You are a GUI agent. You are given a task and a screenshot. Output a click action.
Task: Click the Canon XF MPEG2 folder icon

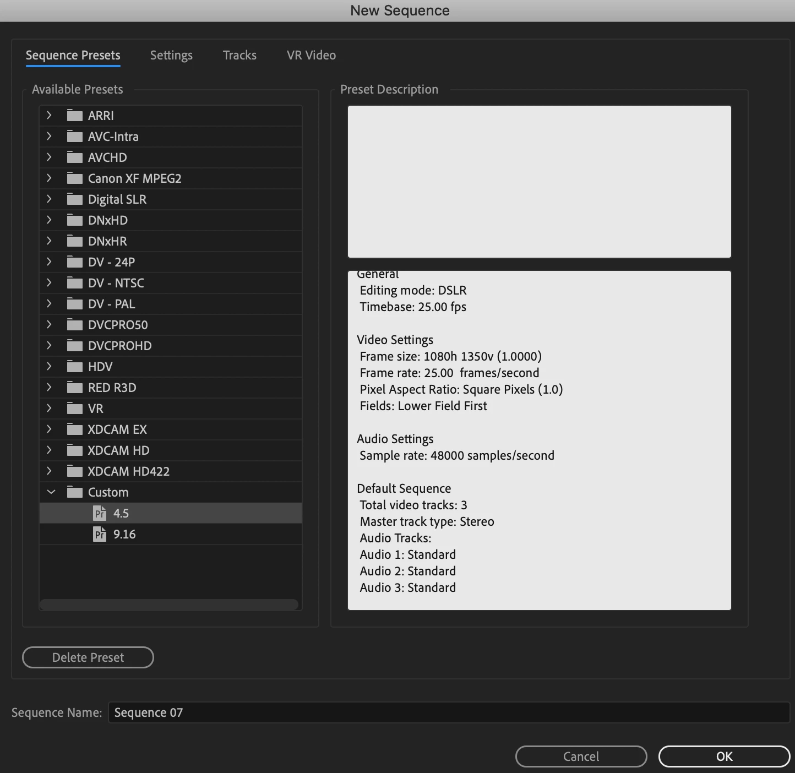pos(74,178)
